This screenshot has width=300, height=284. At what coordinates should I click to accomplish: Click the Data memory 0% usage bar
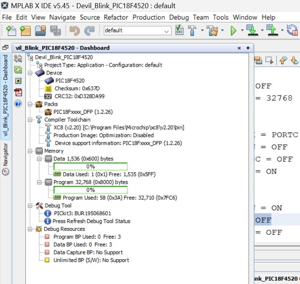(x=91, y=167)
